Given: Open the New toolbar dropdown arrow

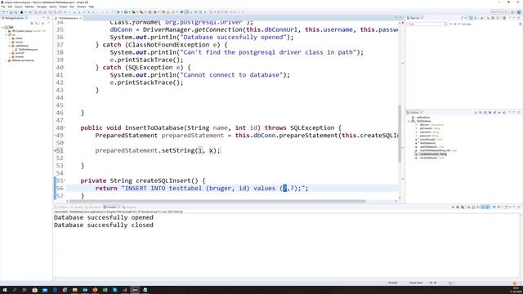Looking at the screenshot, I should (x=7, y=12).
